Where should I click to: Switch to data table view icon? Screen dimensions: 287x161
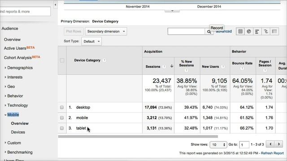240,31
